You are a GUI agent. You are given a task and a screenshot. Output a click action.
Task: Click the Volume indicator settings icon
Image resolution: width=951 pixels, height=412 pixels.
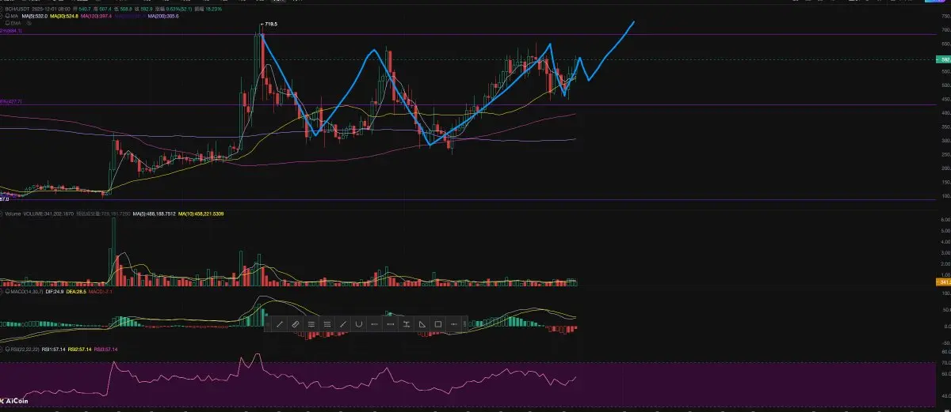pos(2,214)
